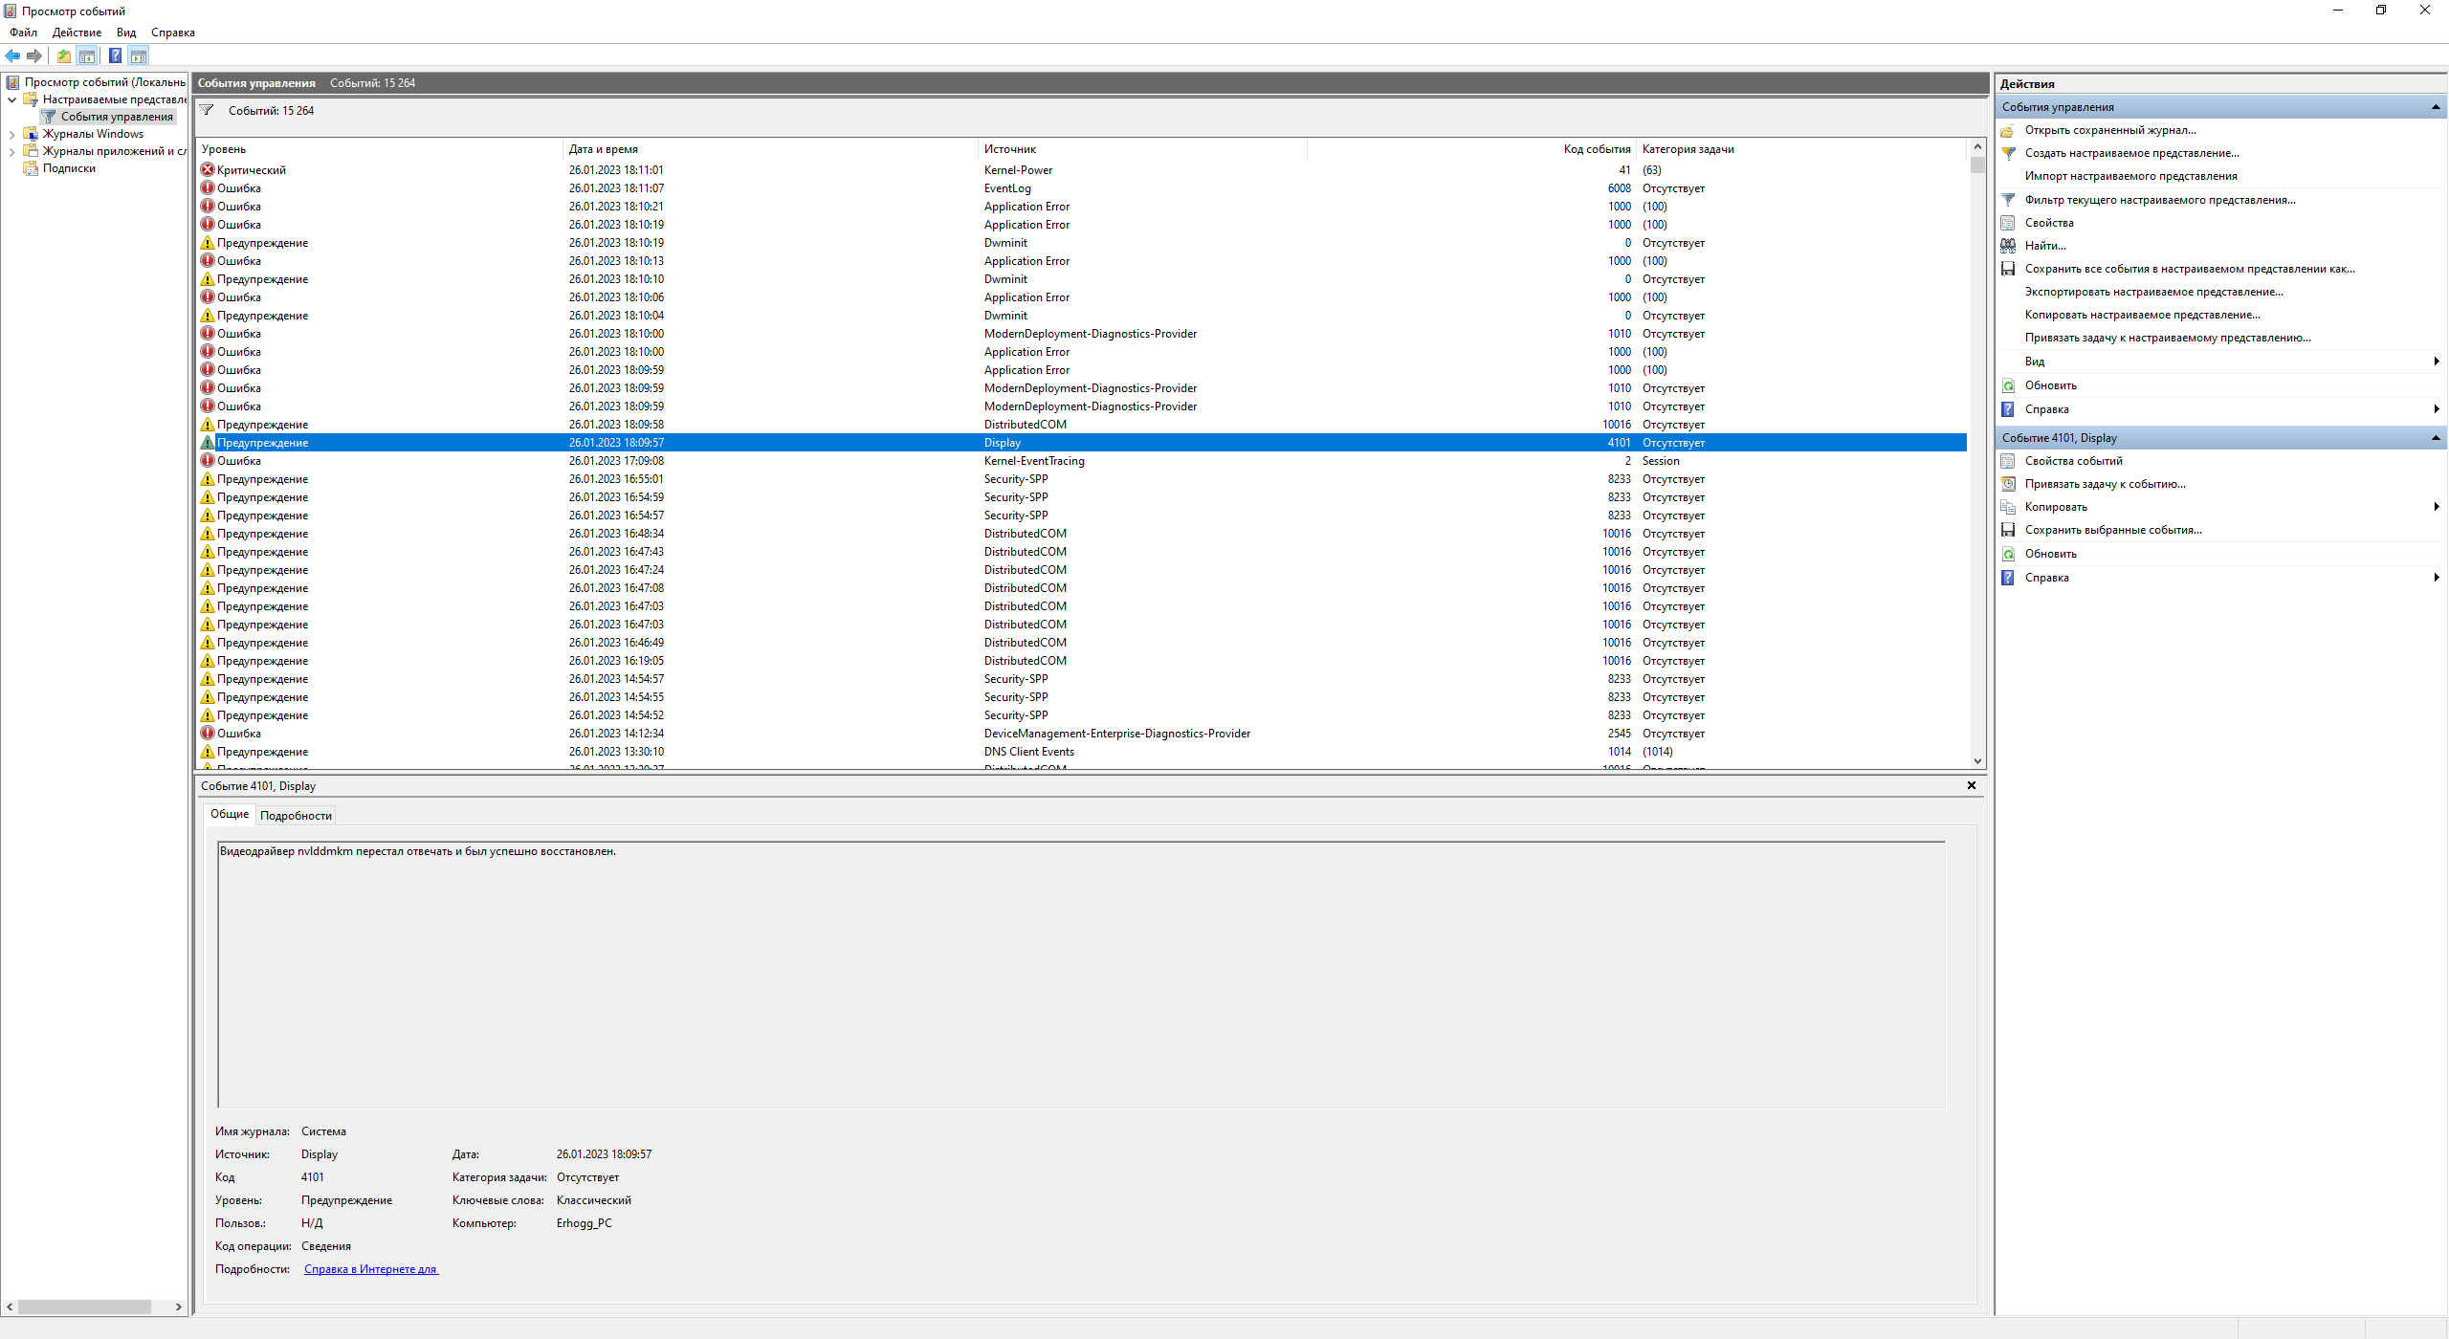Screen dimensions: 2449x1339
Task: Collapse the Настраиваемые представления tree node
Action: [x=11, y=99]
